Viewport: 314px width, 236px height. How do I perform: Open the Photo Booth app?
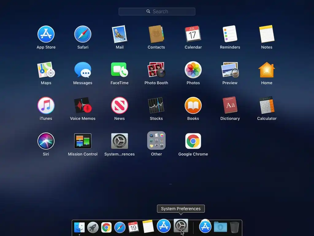click(156, 70)
